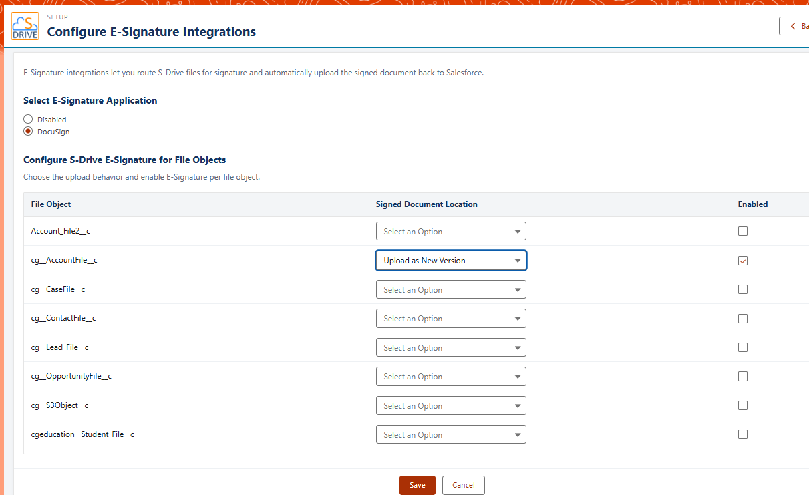The height and width of the screenshot is (495, 809).
Task: Enable checkbox for cg__OpportunityFile__c
Action: [x=743, y=377]
